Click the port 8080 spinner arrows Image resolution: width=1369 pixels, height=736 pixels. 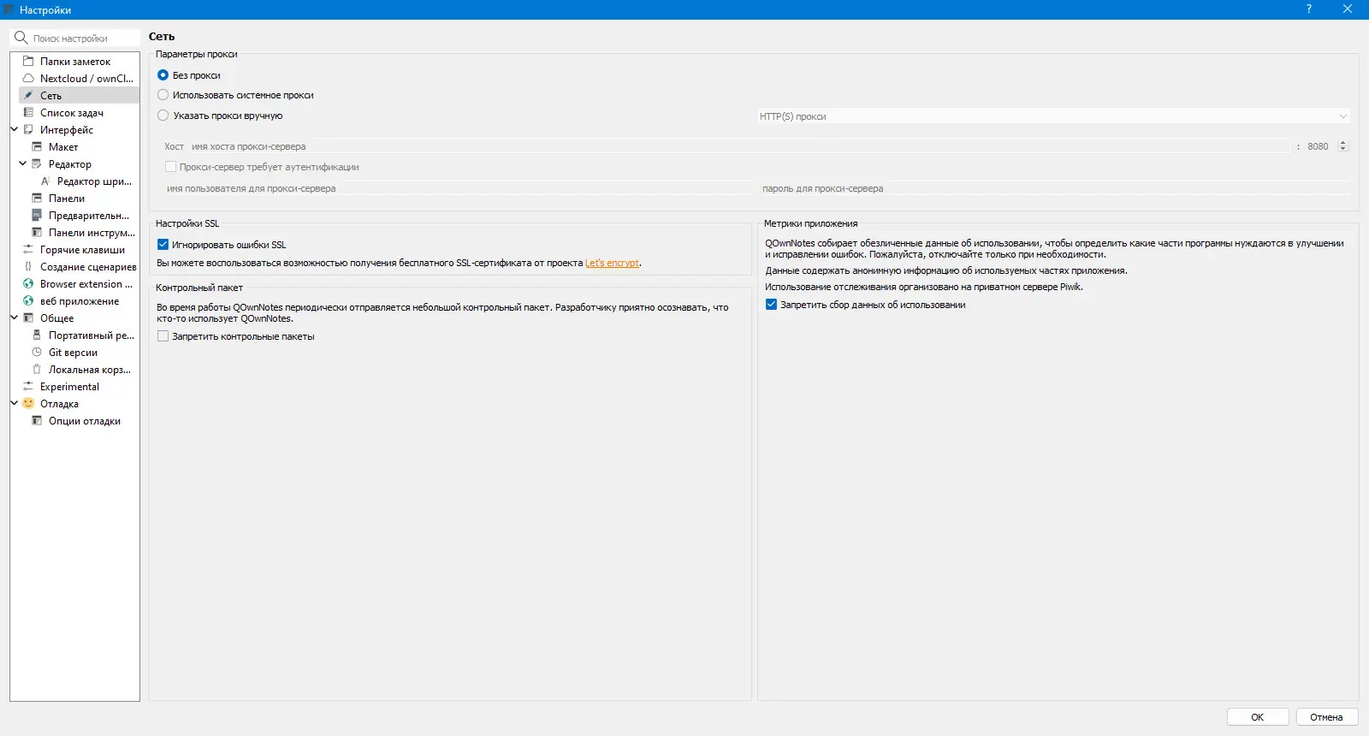1342,146
